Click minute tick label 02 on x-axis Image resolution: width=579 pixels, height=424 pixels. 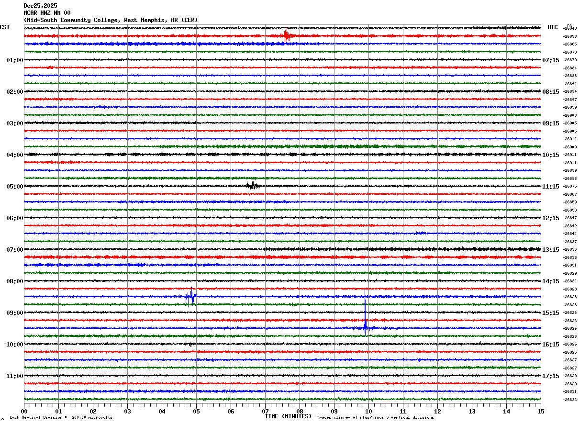pyautogui.click(x=93, y=411)
